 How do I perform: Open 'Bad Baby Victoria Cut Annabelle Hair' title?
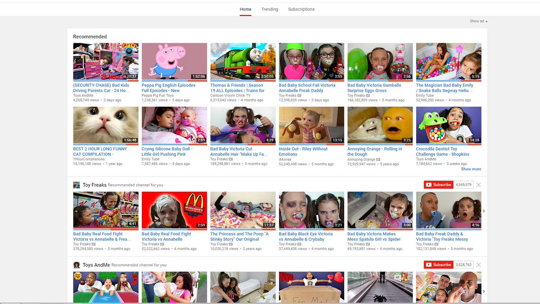[239, 151]
